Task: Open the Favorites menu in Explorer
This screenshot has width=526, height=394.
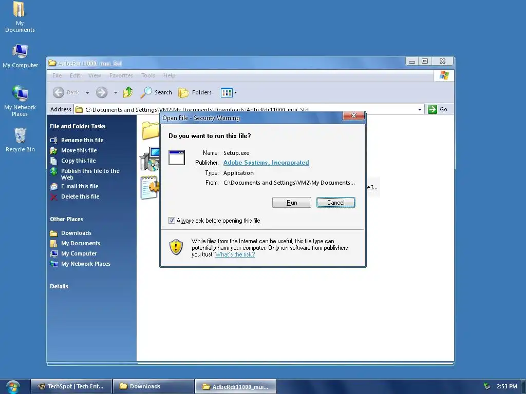Action: point(121,75)
